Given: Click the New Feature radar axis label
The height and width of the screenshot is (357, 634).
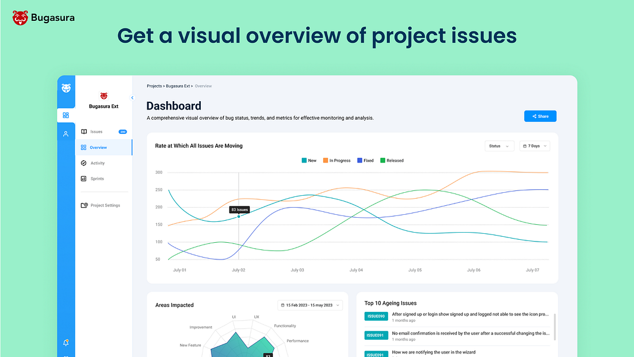Looking at the screenshot, I should pos(190,345).
